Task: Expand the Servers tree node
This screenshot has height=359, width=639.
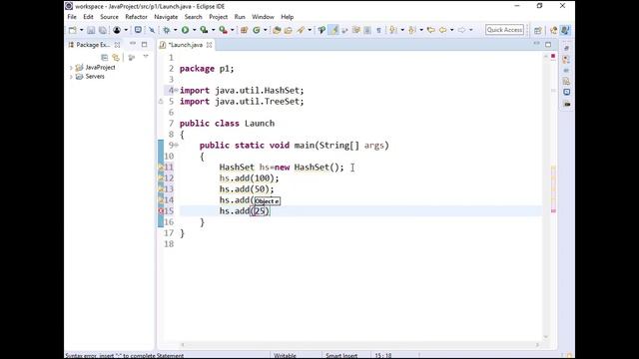Action: [x=71, y=77]
